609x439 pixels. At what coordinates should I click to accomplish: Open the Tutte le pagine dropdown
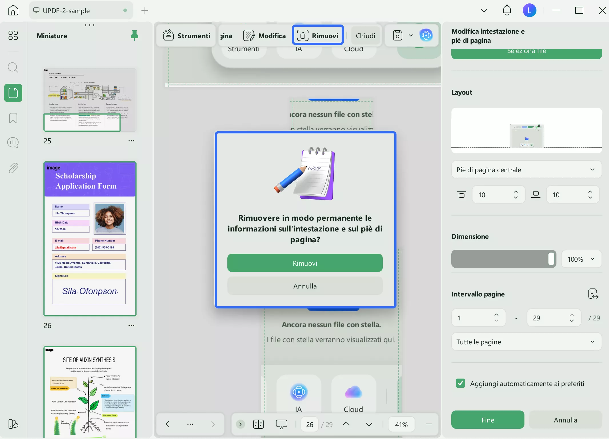coord(526,342)
